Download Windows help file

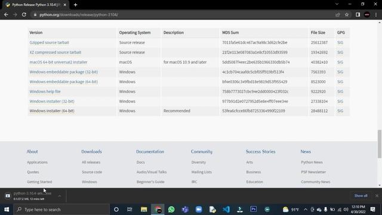pyautogui.click(x=45, y=91)
